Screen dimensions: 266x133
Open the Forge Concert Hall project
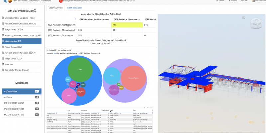pyautogui.click(x=13, y=47)
